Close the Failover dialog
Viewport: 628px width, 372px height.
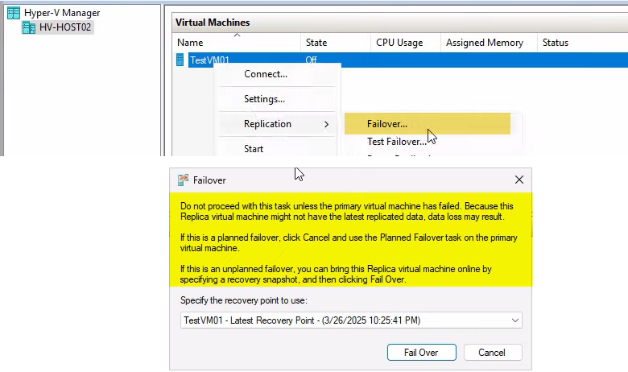[519, 180]
